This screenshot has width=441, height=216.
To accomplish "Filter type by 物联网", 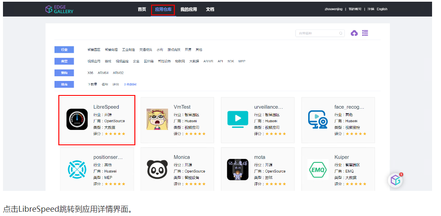I will pos(180,61).
